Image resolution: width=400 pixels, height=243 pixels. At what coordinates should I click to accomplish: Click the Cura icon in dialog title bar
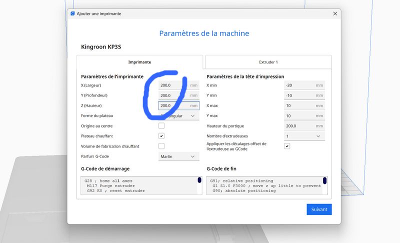click(x=72, y=13)
